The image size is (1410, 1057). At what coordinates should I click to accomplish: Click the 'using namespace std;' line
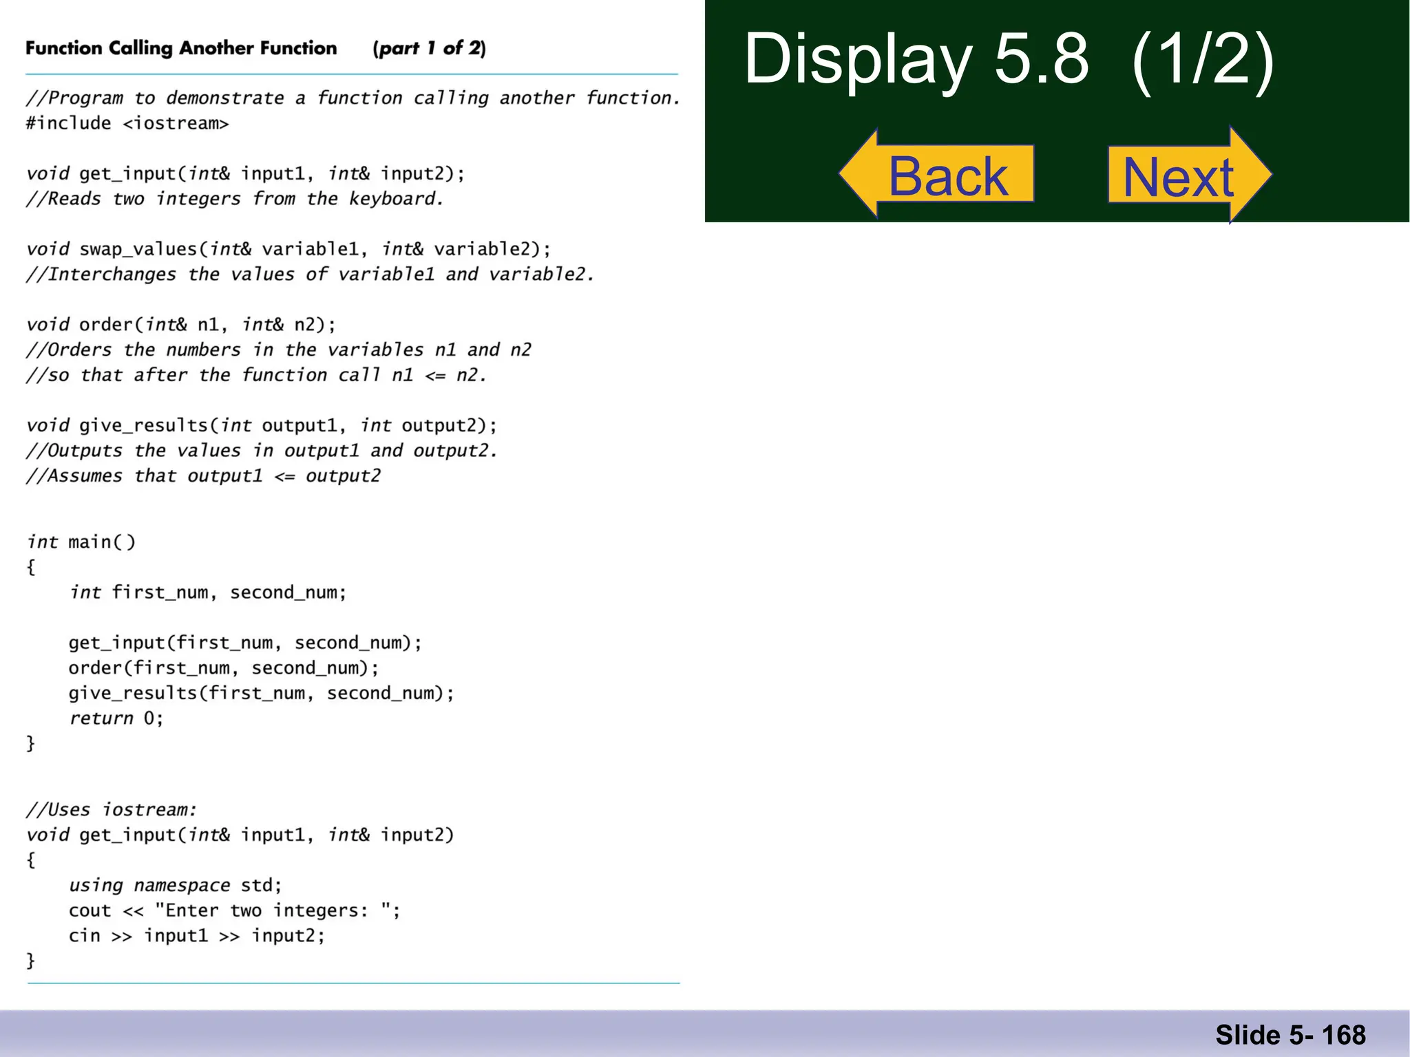(x=176, y=886)
